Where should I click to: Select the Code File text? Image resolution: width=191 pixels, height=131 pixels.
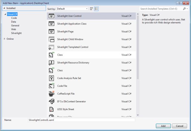click(x=62, y=86)
